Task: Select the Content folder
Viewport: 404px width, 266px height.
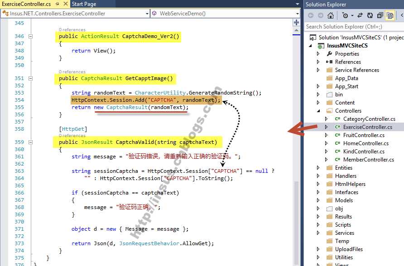Action: click(345, 103)
